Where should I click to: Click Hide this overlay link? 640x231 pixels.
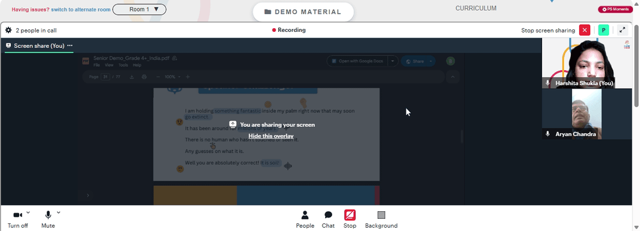point(271,136)
